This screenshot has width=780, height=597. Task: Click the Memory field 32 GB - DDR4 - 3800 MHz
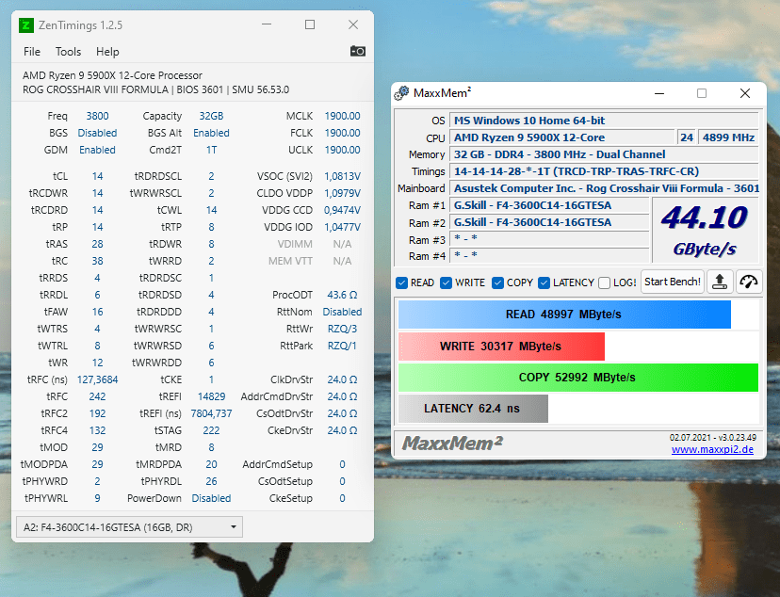[604, 154]
